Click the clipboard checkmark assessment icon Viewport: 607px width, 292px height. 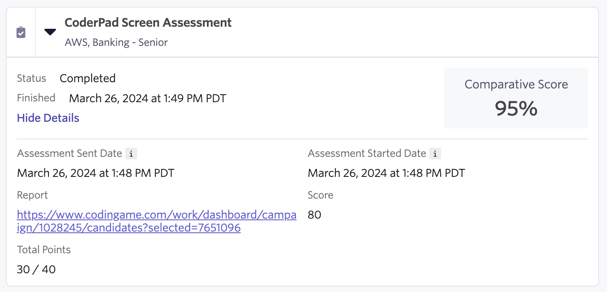point(21,33)
